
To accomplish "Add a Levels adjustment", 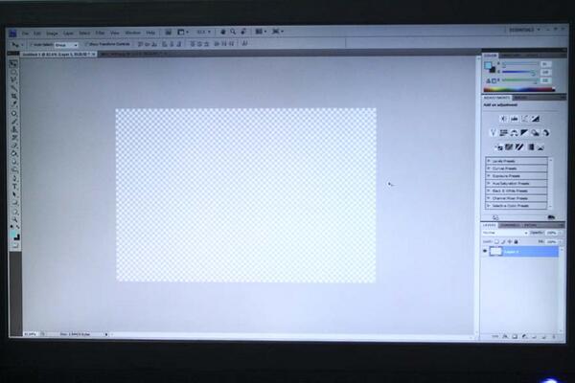I will [x=514, y=119].
